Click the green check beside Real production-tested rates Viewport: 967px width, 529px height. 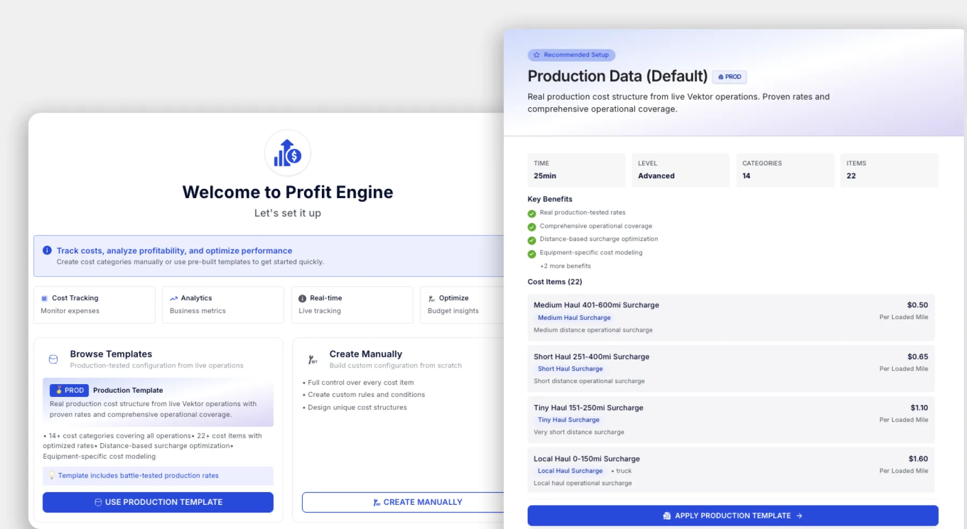(532, 214)
